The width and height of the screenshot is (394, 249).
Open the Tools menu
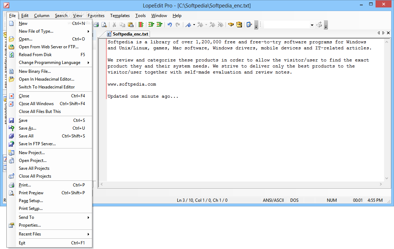click(x=140, y=16)
